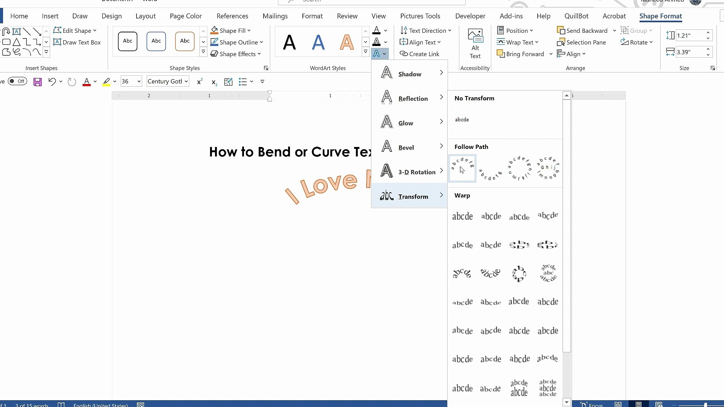Click the Redo arrow icon
This screenshot has height=407, width=724.
click(x=72, y=82)
